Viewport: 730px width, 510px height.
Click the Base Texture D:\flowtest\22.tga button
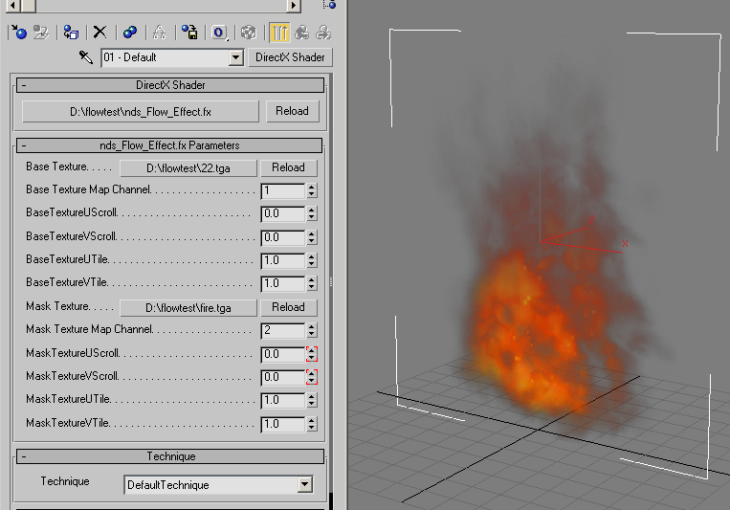coord(188,168)
